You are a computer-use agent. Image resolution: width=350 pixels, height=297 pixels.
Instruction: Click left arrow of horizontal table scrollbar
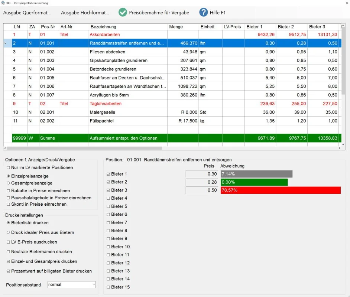point(5,148)
